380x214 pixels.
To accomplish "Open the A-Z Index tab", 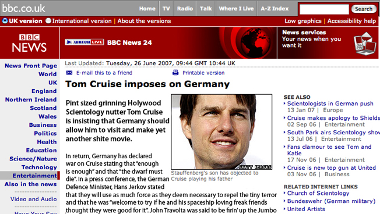I will pos(275,9).
